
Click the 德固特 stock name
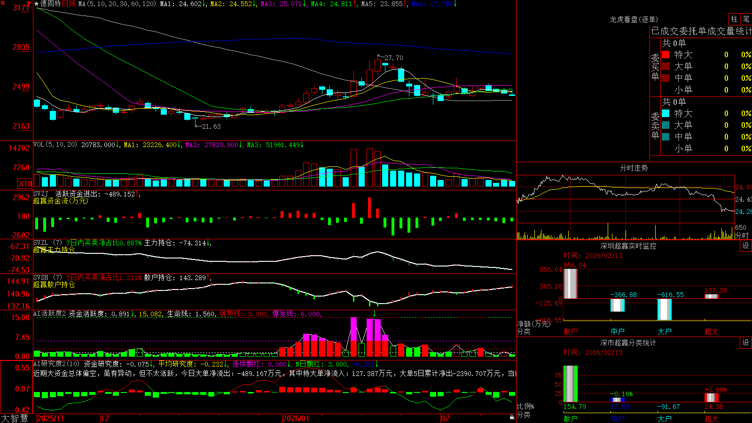51,4
